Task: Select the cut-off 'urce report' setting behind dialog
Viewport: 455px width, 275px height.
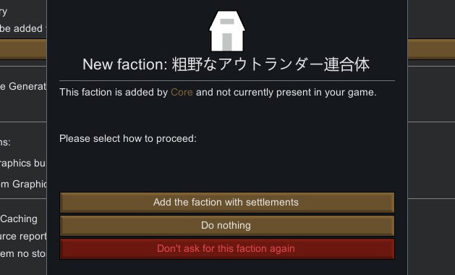Action: 23,237
